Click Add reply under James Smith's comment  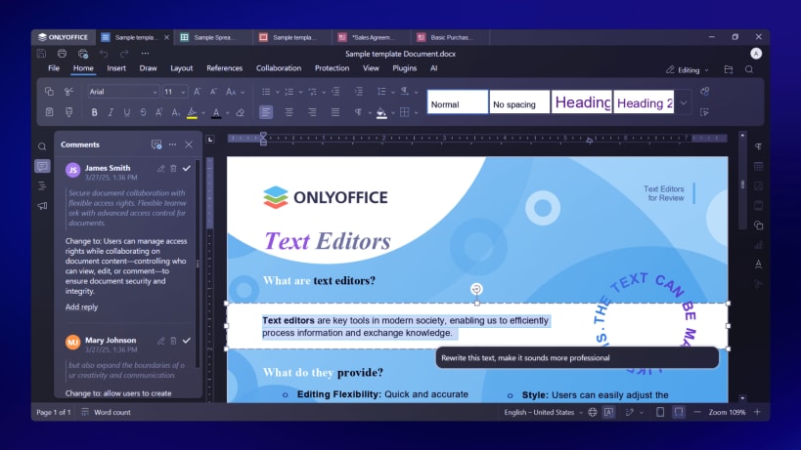(x=81, y=307)
